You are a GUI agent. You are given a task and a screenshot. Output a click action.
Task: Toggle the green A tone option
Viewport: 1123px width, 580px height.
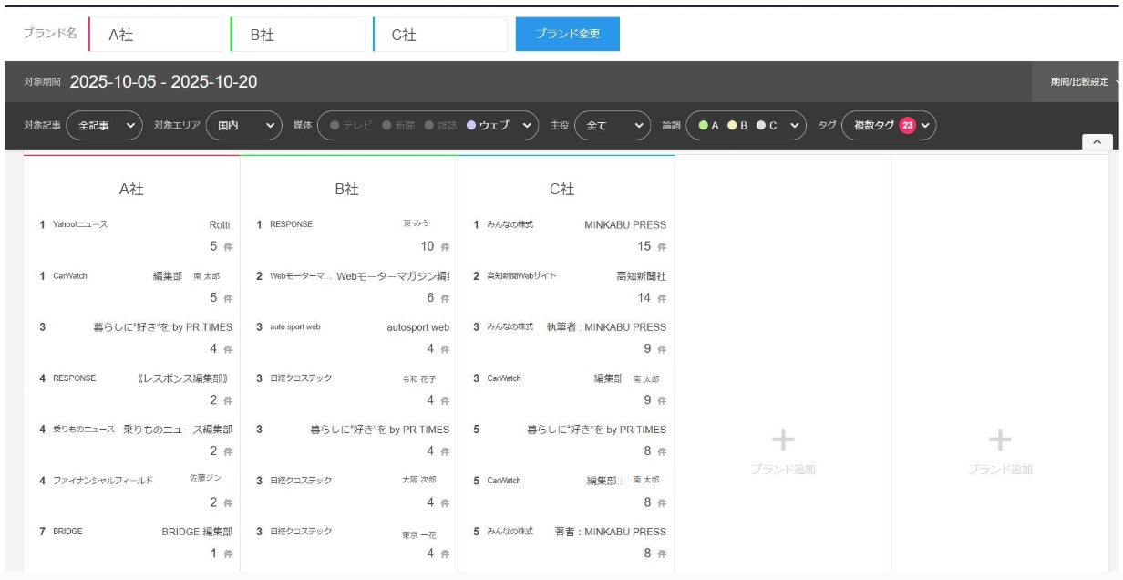point(708,126)
